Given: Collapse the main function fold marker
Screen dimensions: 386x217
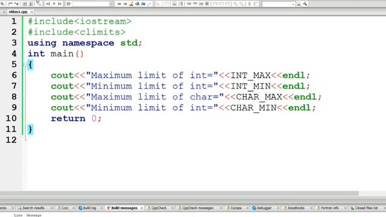Looking at the screenshot, I should coord(25,64).
